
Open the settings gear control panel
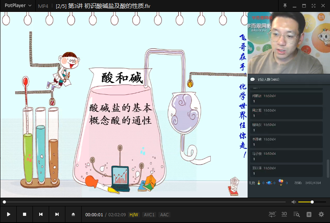tap(321, 214)
